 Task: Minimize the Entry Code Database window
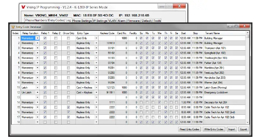230,26
